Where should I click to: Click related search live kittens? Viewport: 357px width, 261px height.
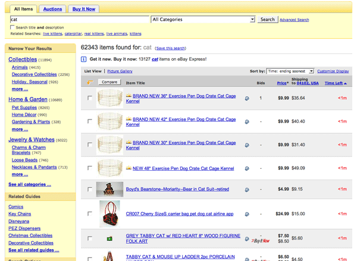point(52,34)
